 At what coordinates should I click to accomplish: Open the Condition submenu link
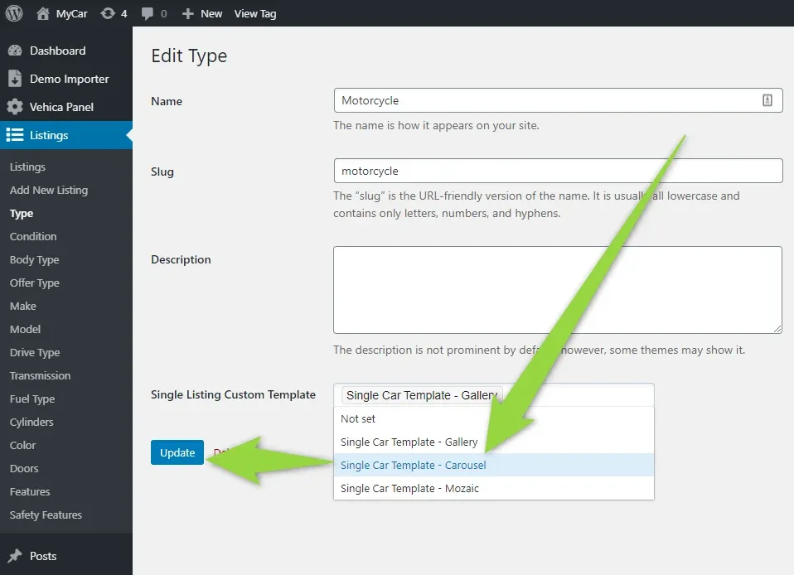33,236
